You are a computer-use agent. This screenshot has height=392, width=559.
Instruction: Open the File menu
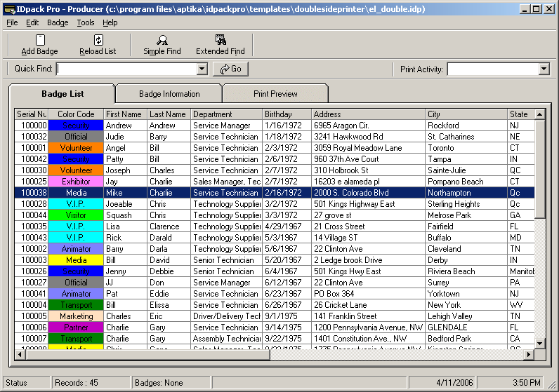pyautogui.click(x=12, y=22)
